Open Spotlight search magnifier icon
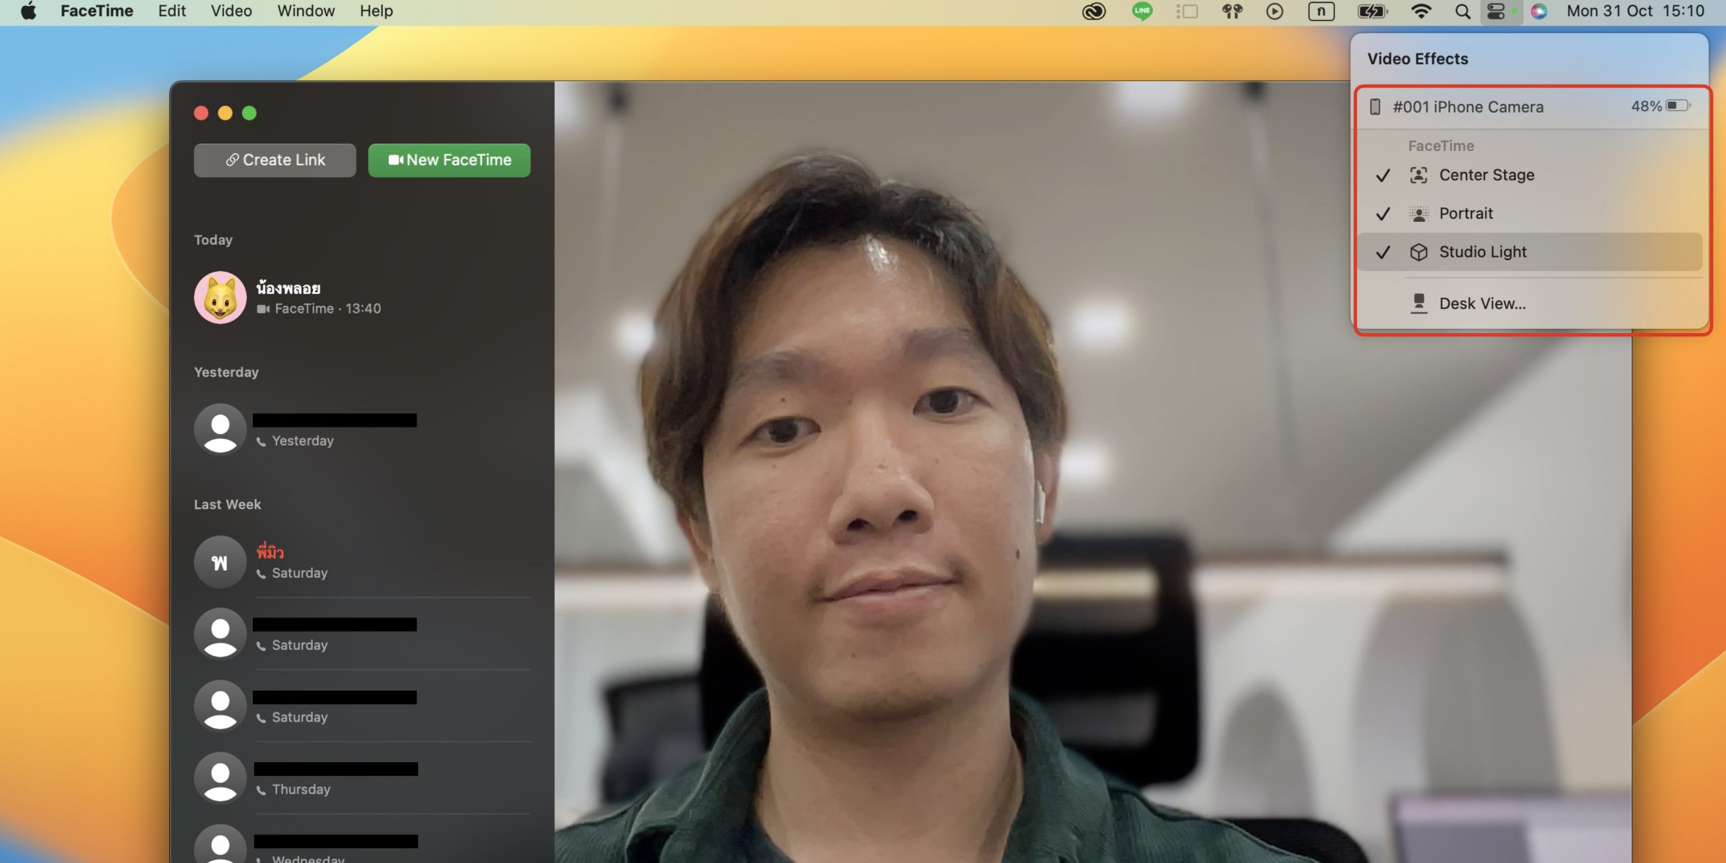Screen dimensions: 1726x863 click(1462, 11)
